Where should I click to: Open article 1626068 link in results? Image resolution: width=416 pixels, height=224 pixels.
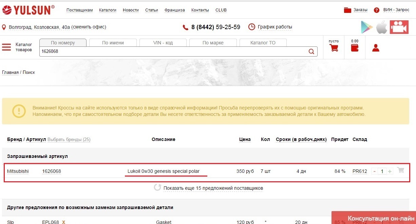pyautogui.click(x=52, y=171)
